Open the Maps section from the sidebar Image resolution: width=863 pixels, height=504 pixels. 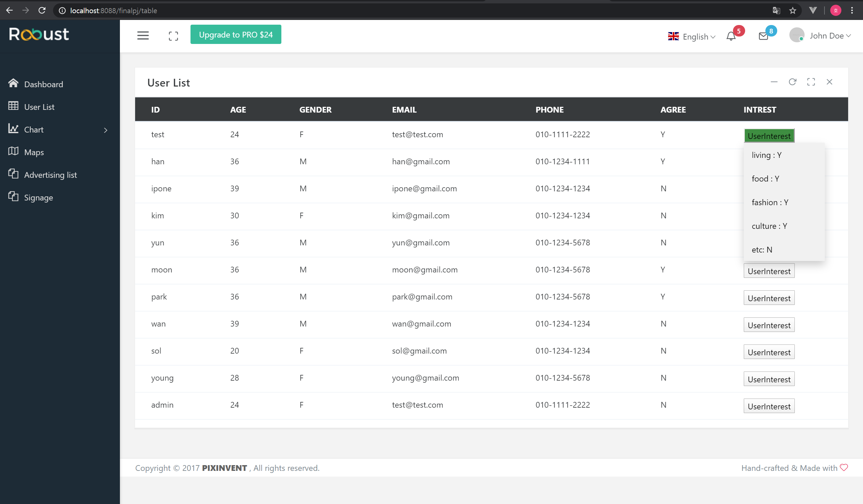point(34,152)
